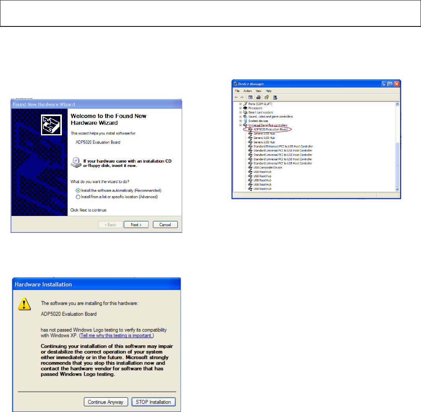Expand the System devices node
421x412 pixels.
(240, 121)
